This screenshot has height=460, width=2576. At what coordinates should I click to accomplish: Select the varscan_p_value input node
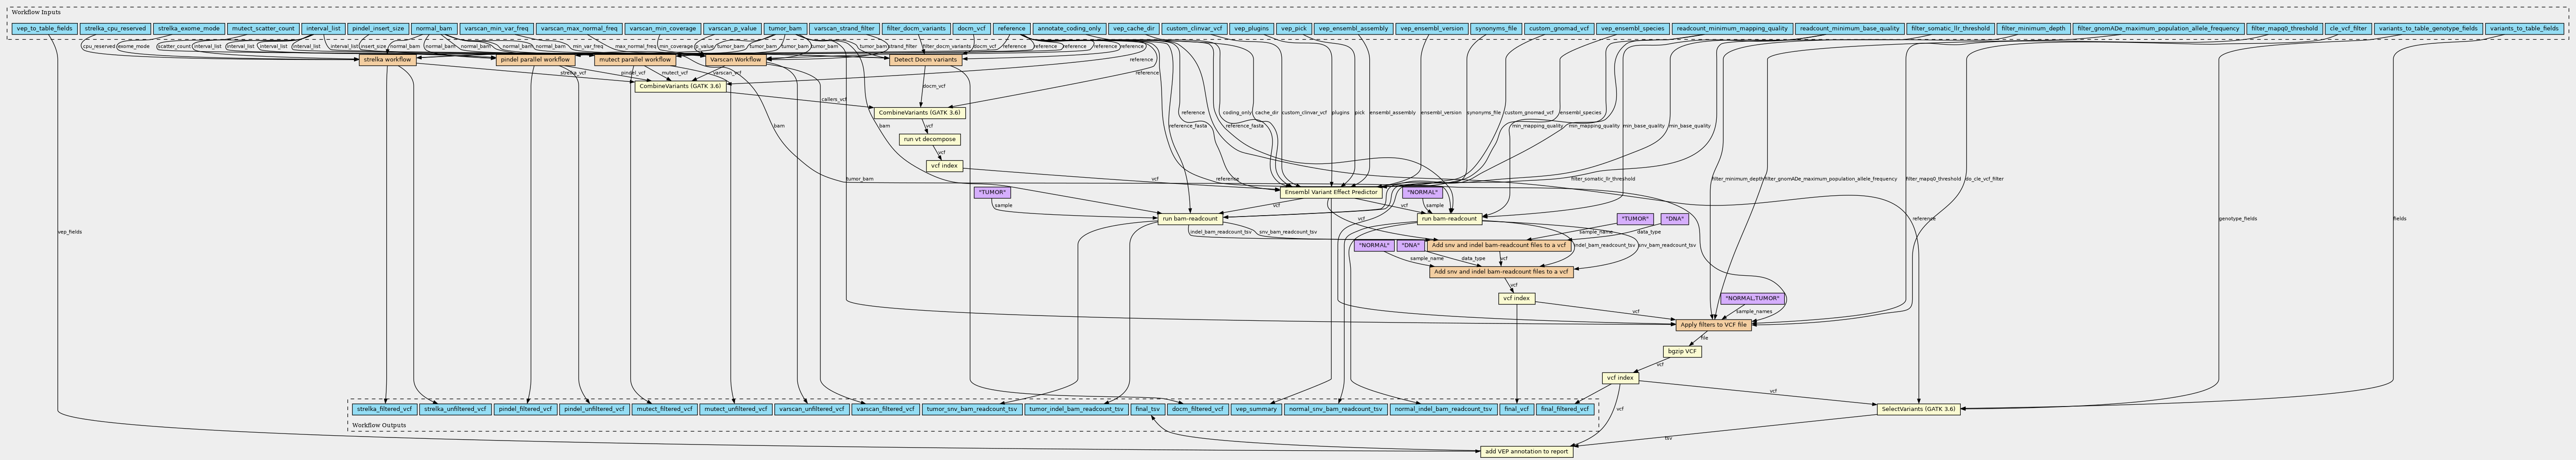coord(732,29)
